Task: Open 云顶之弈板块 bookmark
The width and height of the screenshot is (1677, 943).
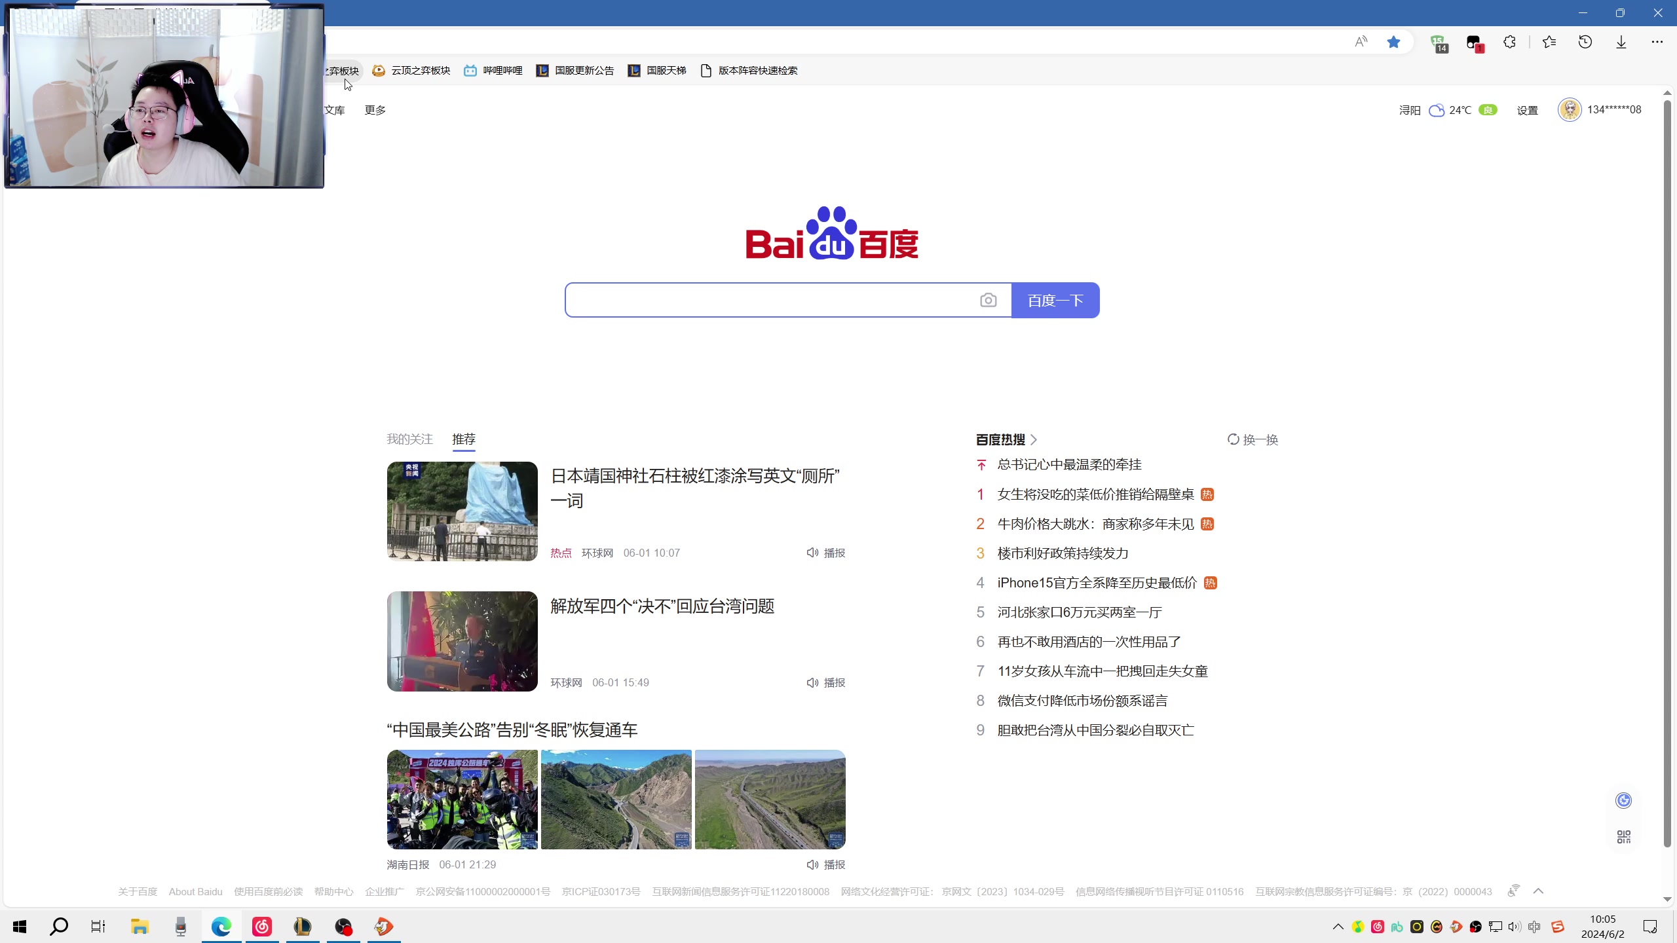Action: tap(411, 71)
